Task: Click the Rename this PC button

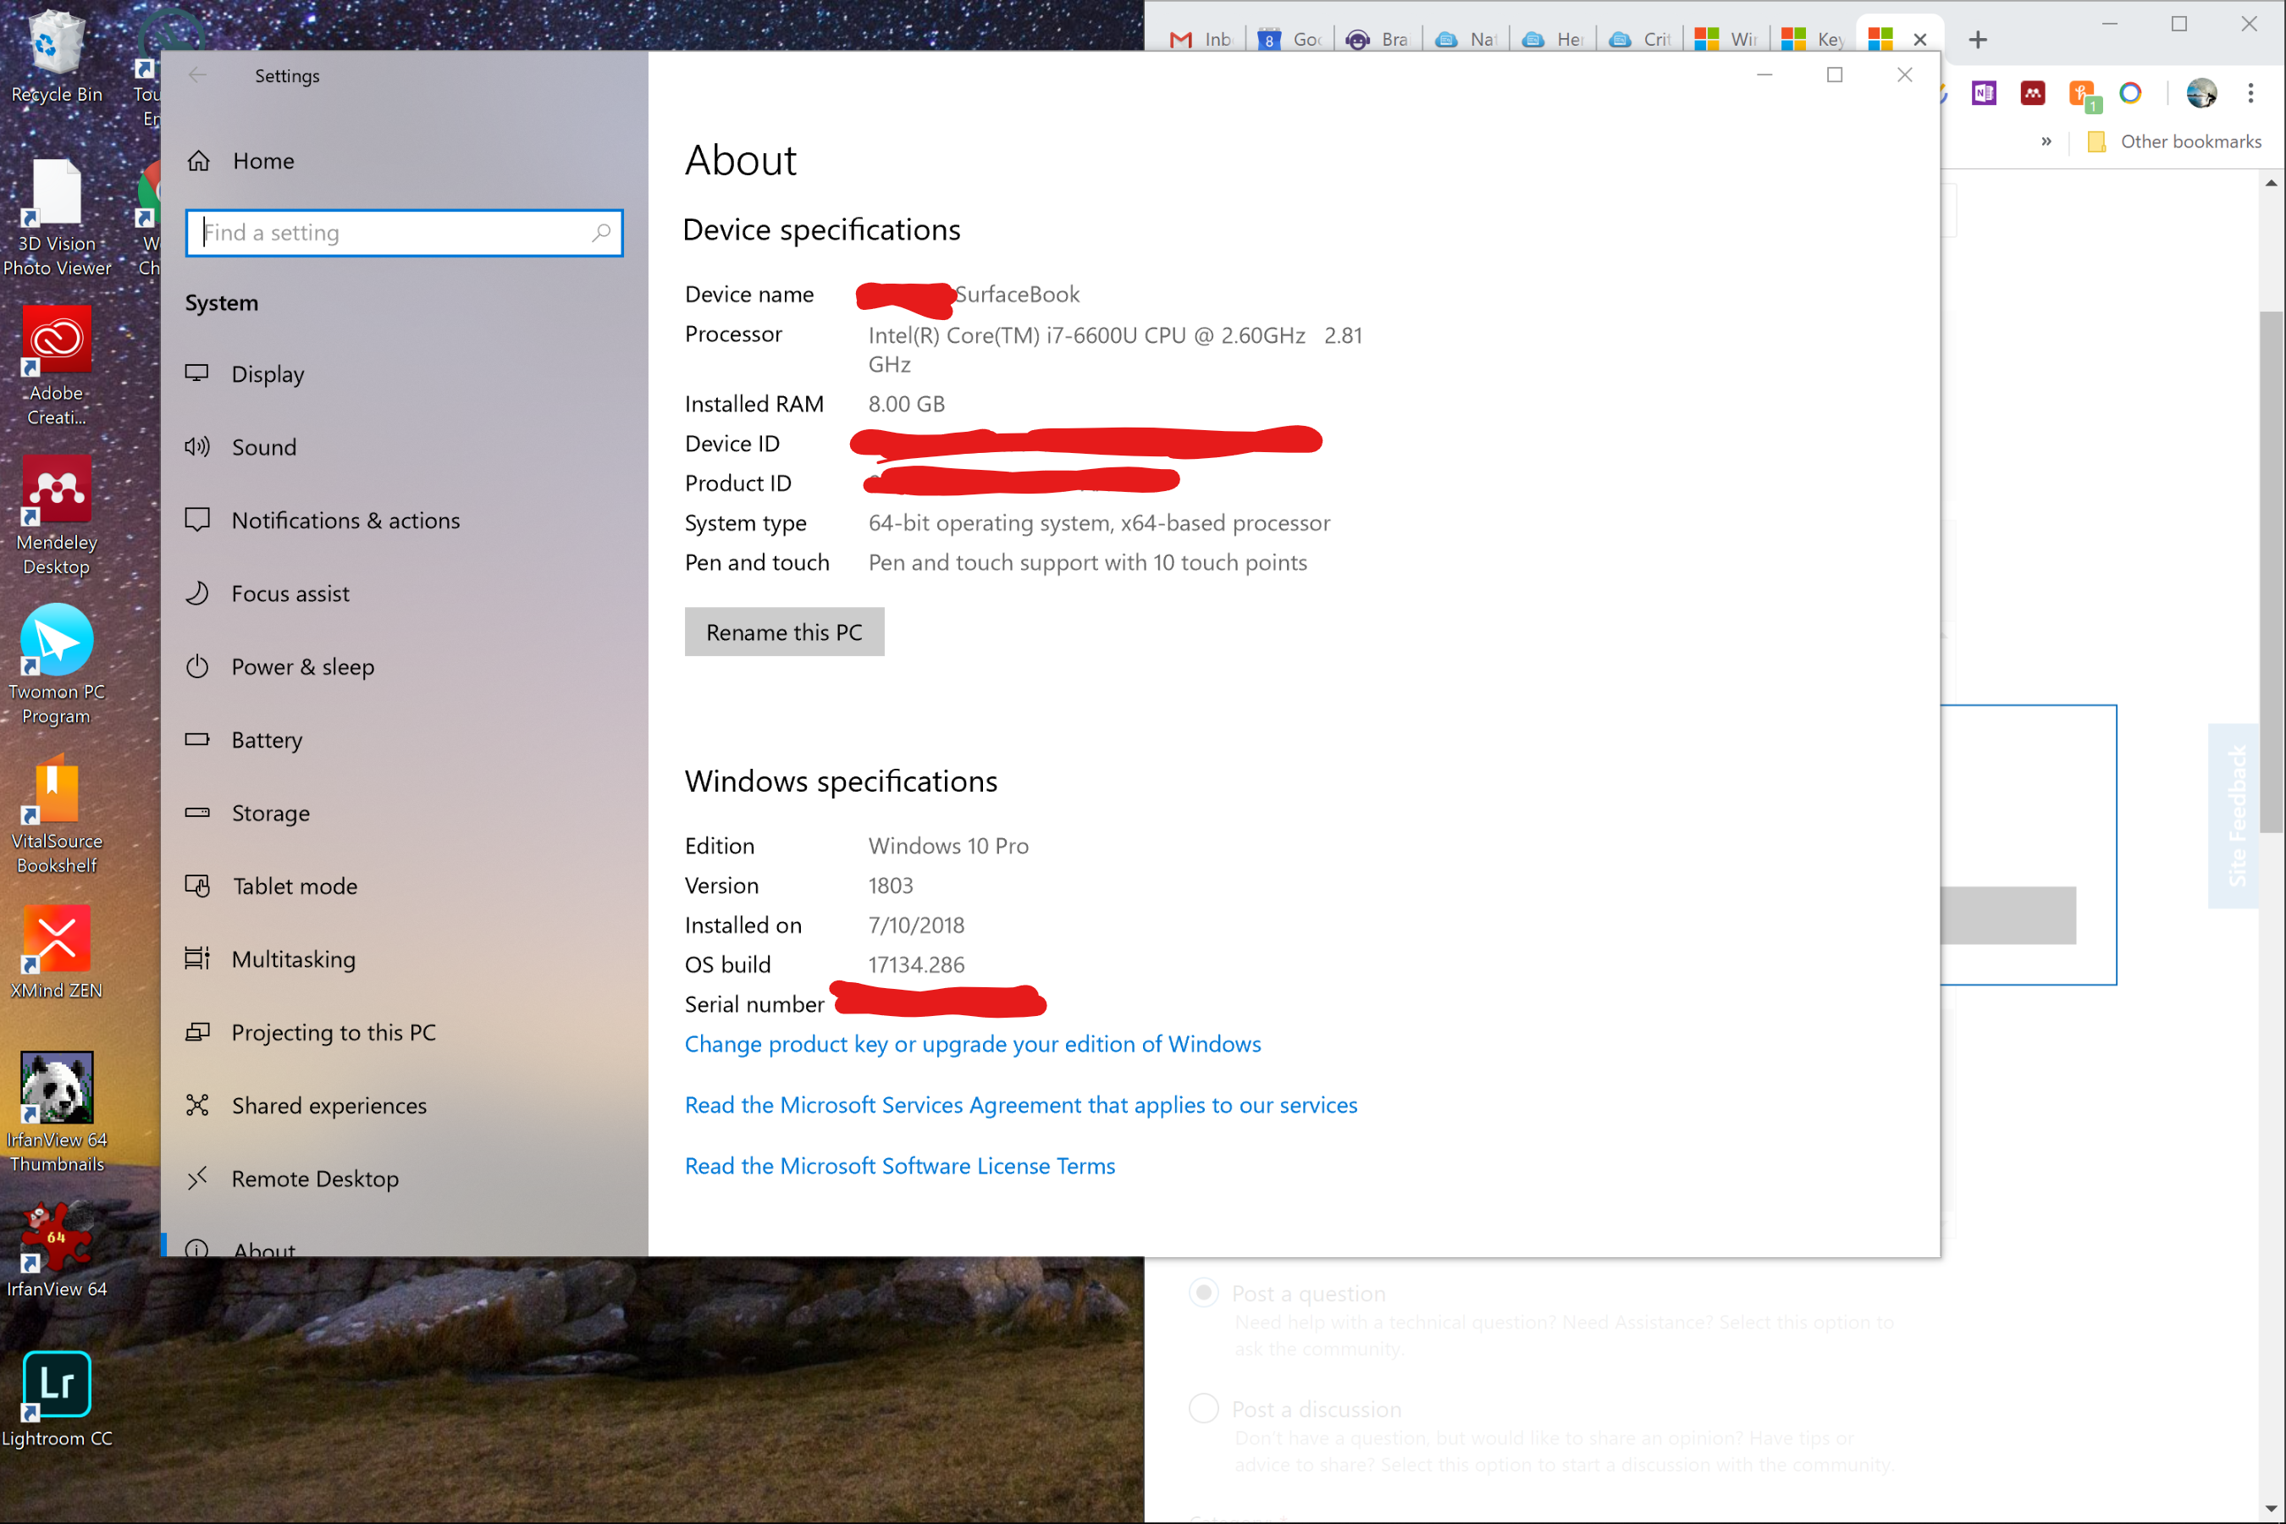Action: pos(783,632)
